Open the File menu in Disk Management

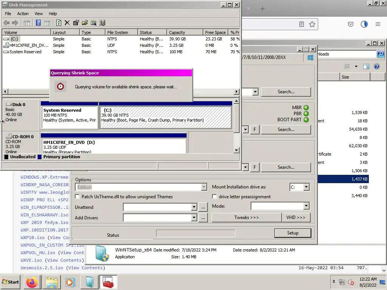(8, 14)
